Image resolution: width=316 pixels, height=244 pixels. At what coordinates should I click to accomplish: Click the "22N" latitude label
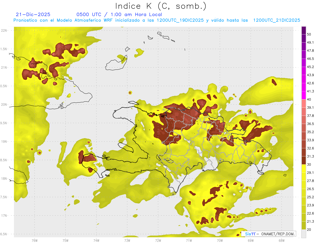(x=4, y=31)
